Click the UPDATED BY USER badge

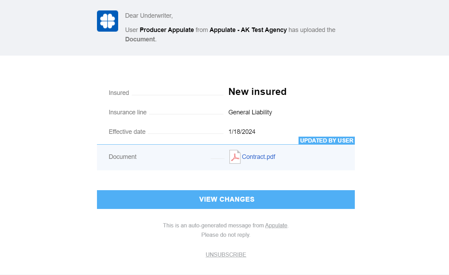326,140
